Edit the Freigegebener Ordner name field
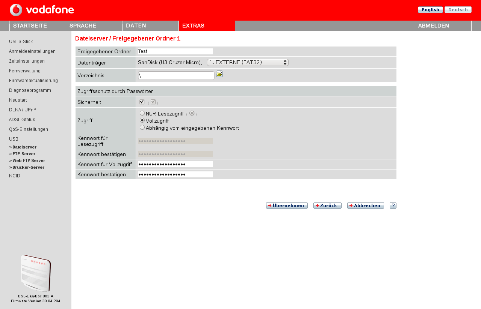This screenshot has height=309, width=481. [175, 51]
